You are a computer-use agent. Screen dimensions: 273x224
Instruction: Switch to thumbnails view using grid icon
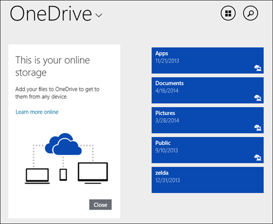click(228, 13)
